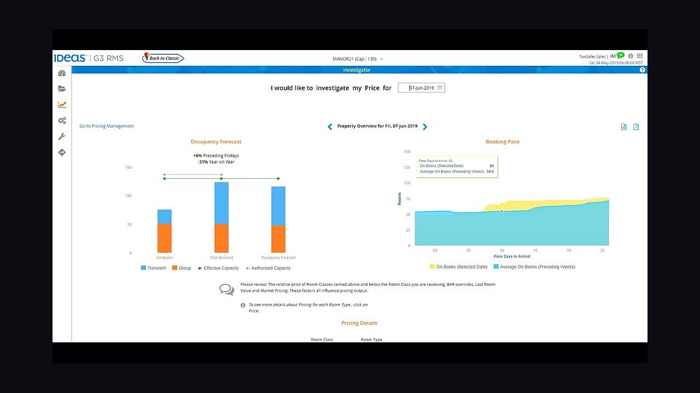This screenshot has width=700, height=393.
Task: Click the Pace Days to Arrival axis label
Action: (x=512, y=256)
